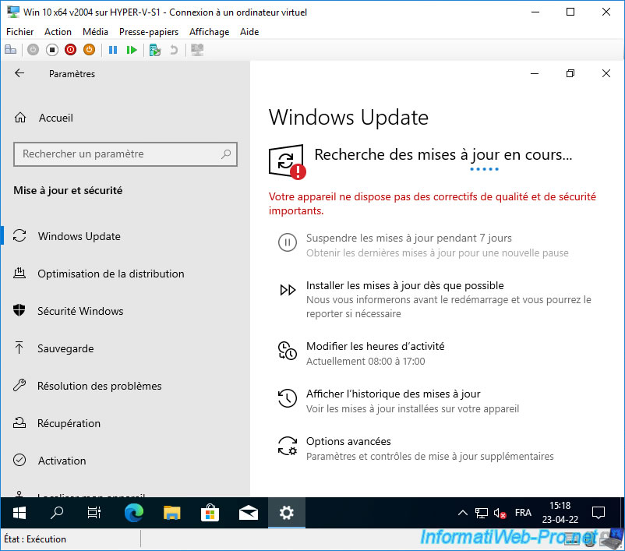This screenshot has height=551, width=625.
Task: Click the Revert checkpoint toolbar icon
Action: (x=174, y=50)
